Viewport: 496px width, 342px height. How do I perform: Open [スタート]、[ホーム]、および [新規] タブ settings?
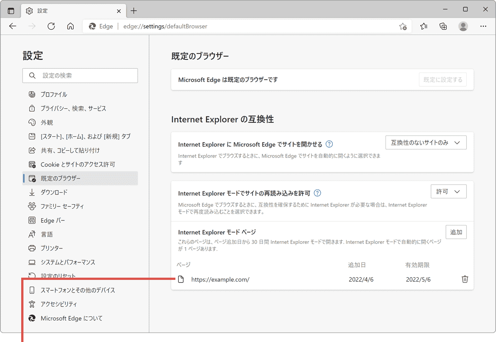pos(80,136)
